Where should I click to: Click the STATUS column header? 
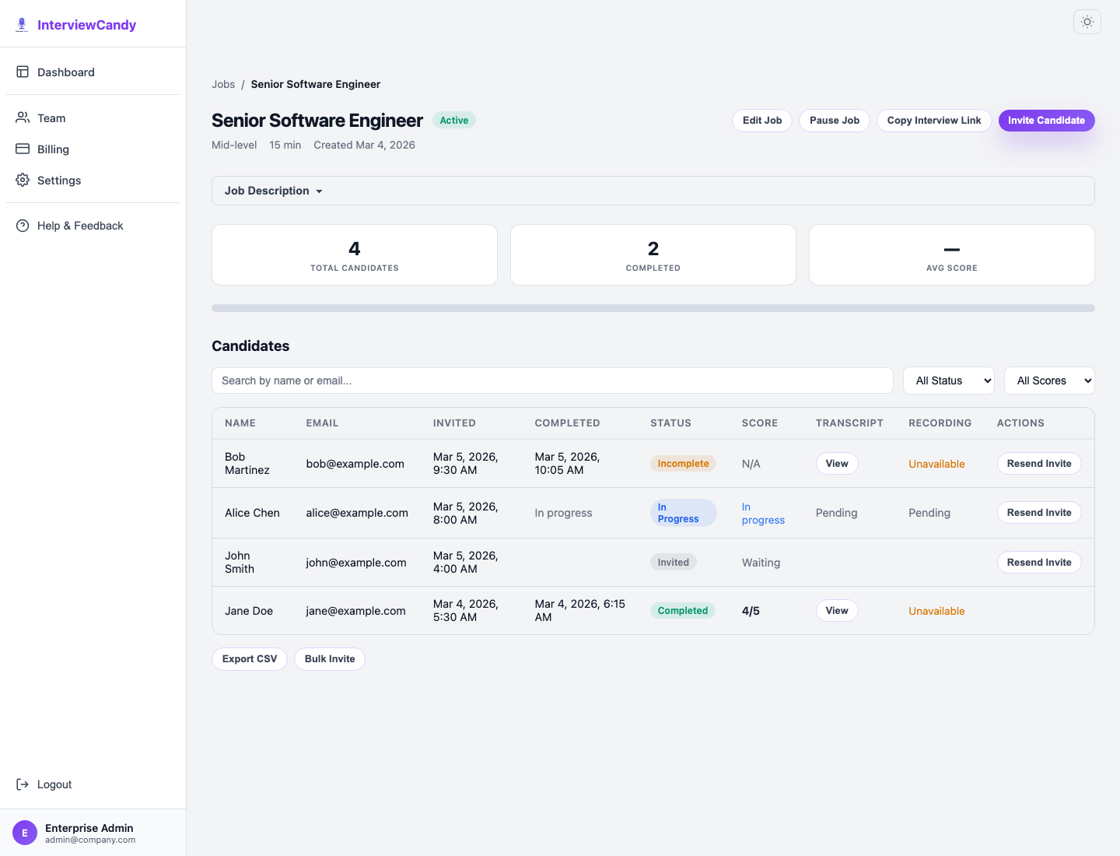pyautogui.click(x=670, y=423)
